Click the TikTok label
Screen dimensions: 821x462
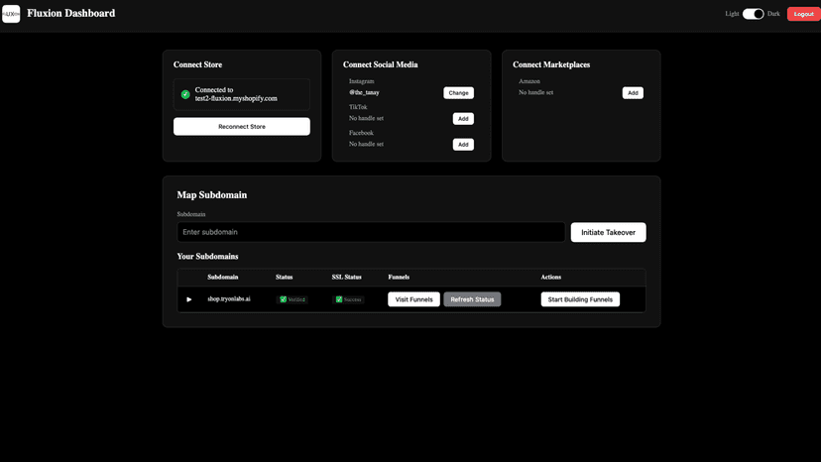click(x=358, y=107)
